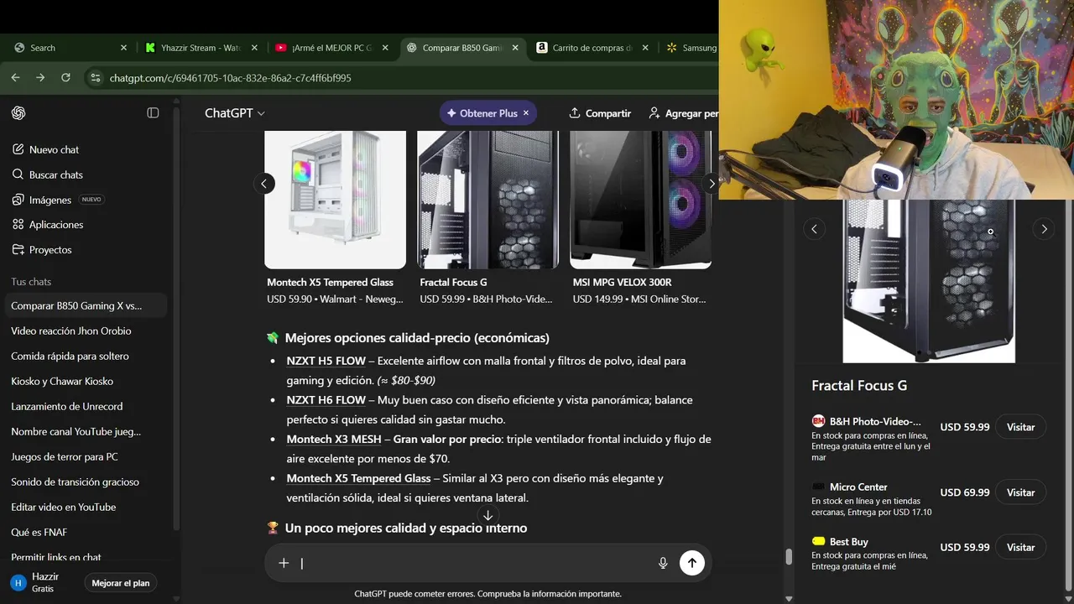Open the NZXT H5 FLOW link
This screenshot has height=604, width=1074.
click(x=326, y=361)
